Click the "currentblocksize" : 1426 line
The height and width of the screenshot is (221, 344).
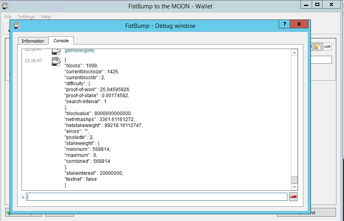[92, 72]
